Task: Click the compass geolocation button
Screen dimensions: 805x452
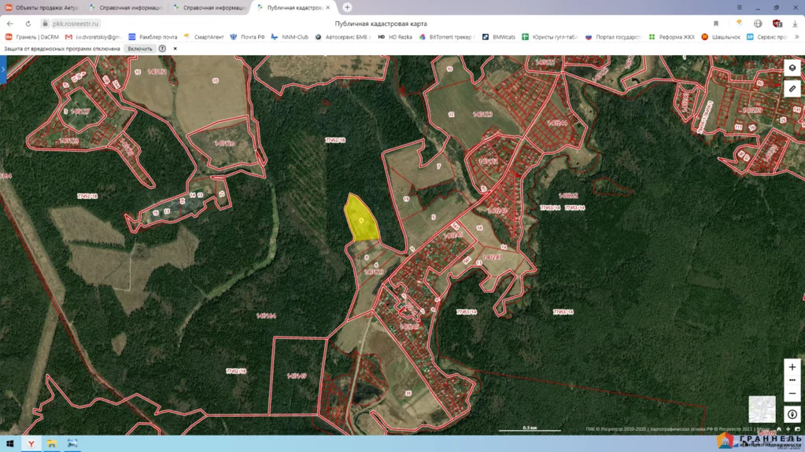Action: click(792, 414)
